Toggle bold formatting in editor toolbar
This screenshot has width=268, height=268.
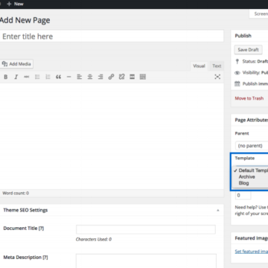click(x=6, y=77)
